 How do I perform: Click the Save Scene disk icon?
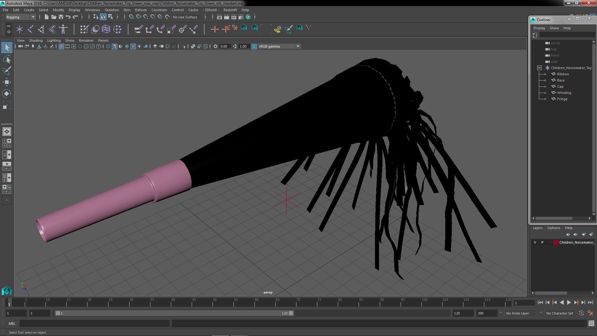coord(61,17)
